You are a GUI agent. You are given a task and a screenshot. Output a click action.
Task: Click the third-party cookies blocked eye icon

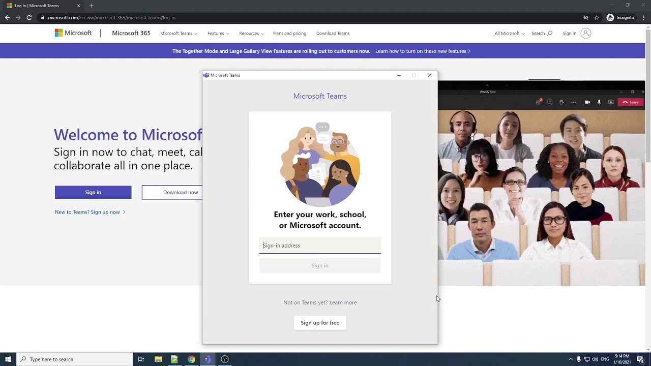pyautogui.click(x=586, y=18)
